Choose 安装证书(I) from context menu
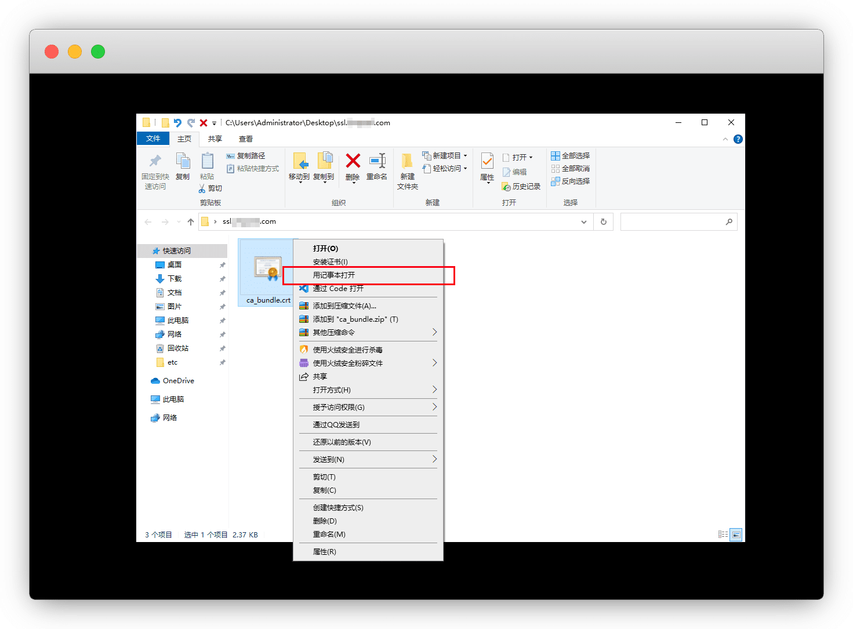This screenshot has height=629, width=853. coord(330,262)
